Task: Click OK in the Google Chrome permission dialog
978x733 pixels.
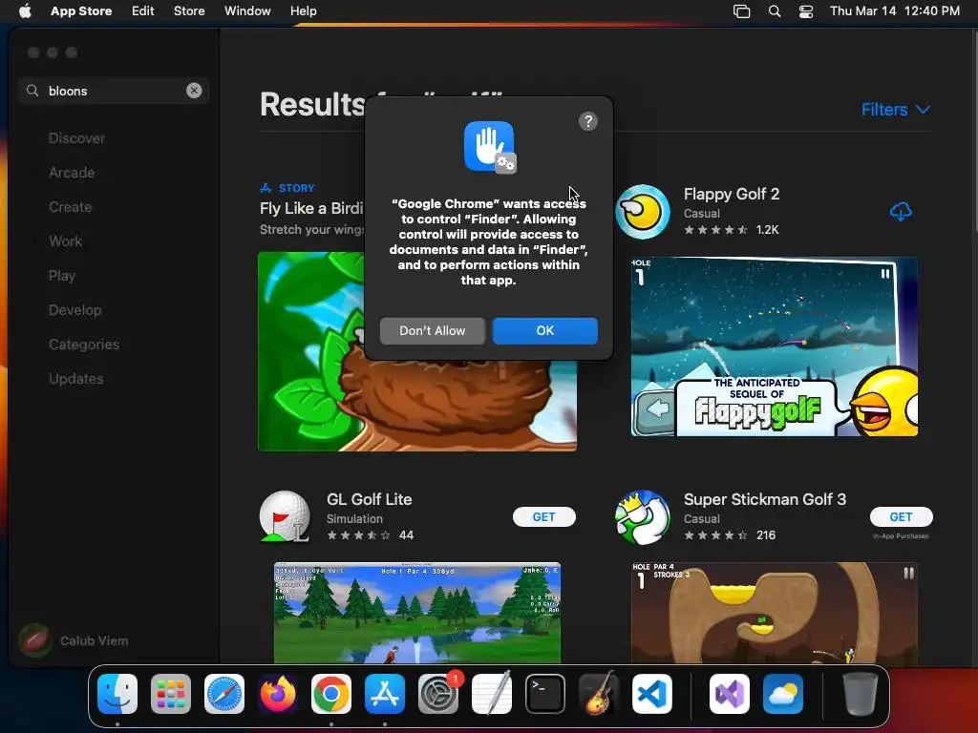Action: click(545, 331)
